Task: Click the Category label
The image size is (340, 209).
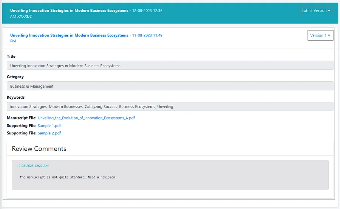Action: click(x=15, y=77)
